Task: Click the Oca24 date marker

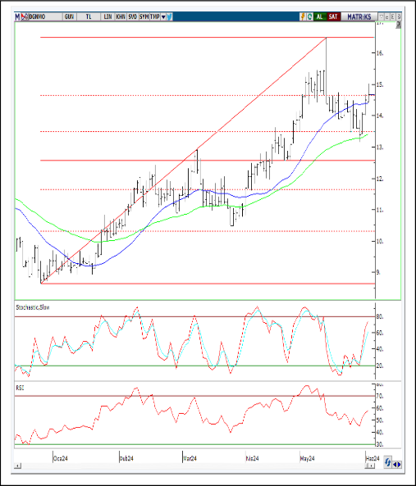Action: tap(61, 458)
